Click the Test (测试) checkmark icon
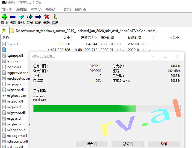Screen dimensions: 192x148 click(x=21, y=17)
